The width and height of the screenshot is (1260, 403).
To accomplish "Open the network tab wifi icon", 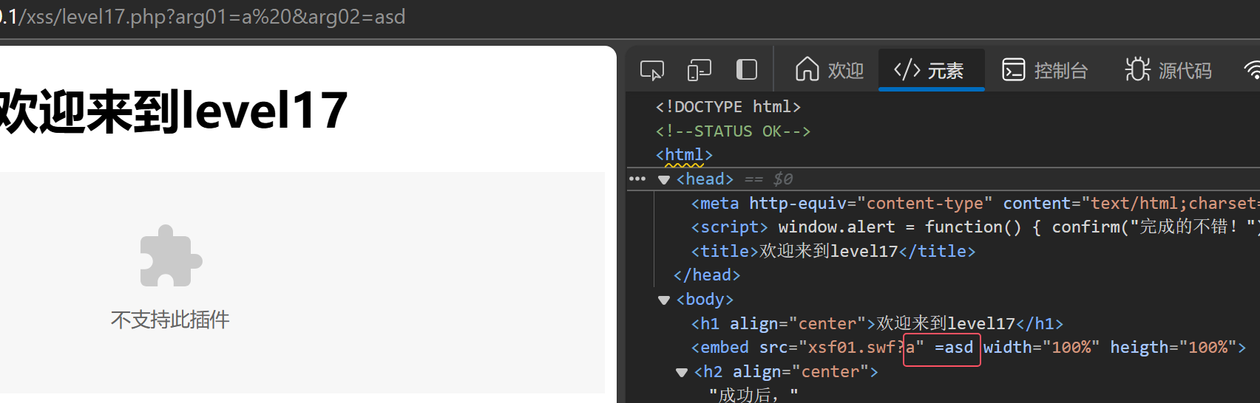I will (x=1252, y=70).
